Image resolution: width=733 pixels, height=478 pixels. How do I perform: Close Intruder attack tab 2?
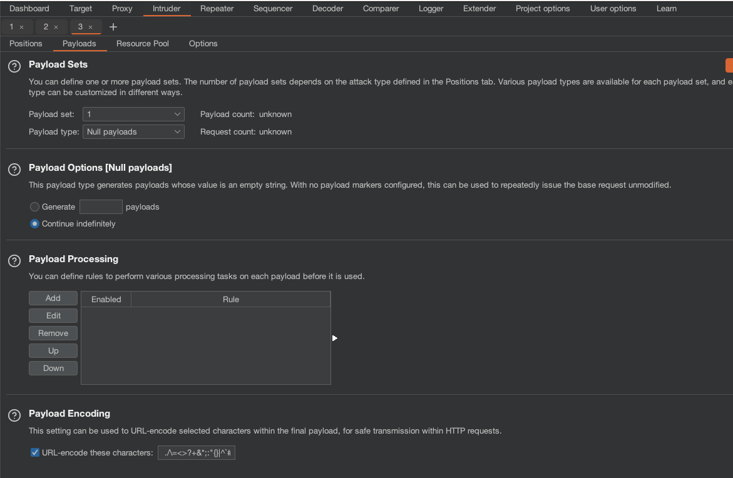pos(56,28)
